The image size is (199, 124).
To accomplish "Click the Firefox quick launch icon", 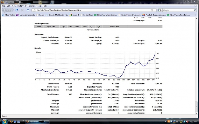I will (x=11, y=121).
